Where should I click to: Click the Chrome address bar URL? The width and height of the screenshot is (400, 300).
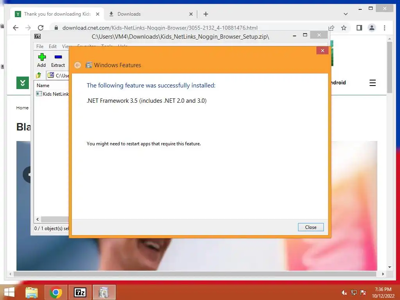pos(160,28)
